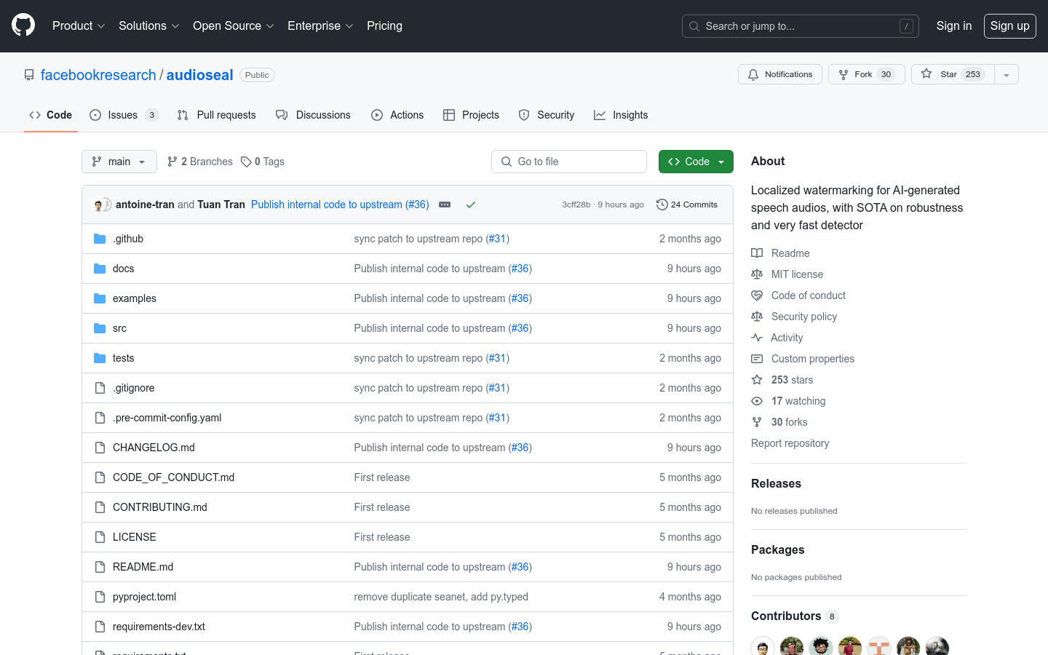Click the commits history clock icon
1048x655 pixels.
pyautogui.click(x=662, y=205)
